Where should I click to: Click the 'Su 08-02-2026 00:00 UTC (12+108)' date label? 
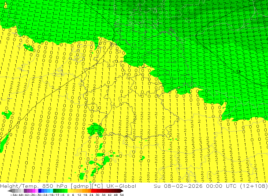point(211,186)
